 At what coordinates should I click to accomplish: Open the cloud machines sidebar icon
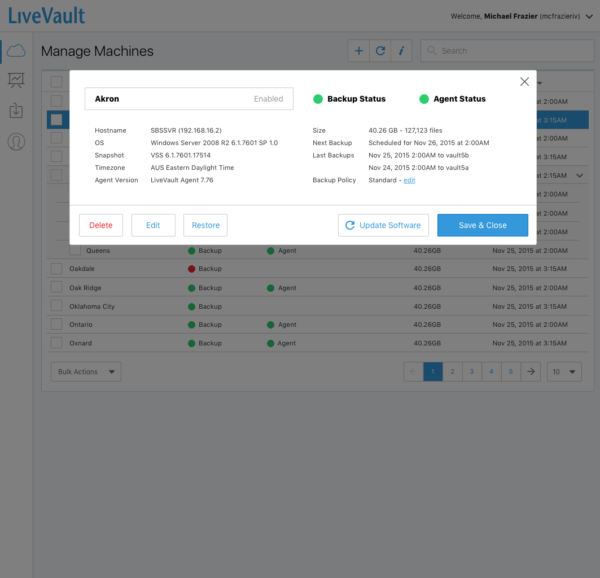click(x=16, y=51)
